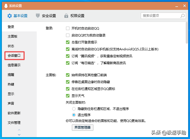190x139 pixels.
Task: Open 文件管理 in the sidebar
Action: click(x=19, y=122)
